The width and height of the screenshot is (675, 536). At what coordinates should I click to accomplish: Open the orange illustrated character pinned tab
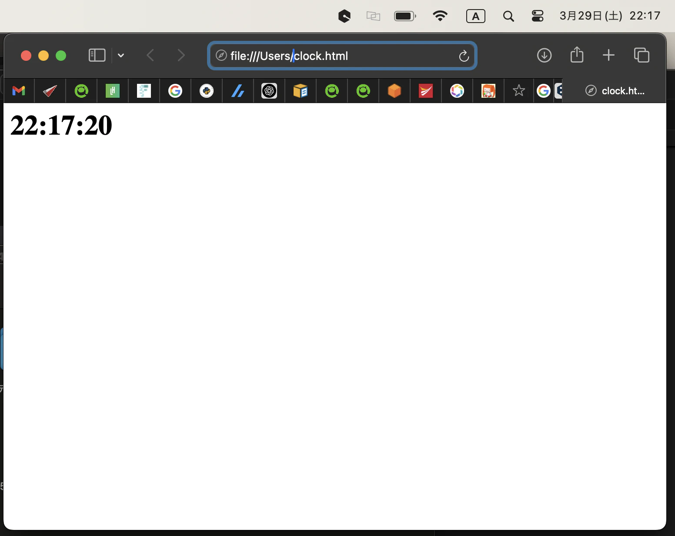coord(488,91)
